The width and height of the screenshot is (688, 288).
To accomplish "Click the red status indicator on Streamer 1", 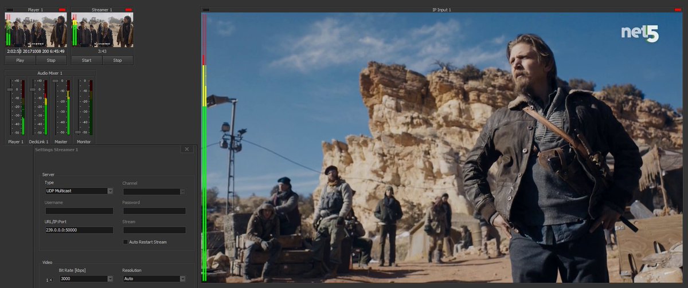I will pyautogui.click(x=128, y=10).
